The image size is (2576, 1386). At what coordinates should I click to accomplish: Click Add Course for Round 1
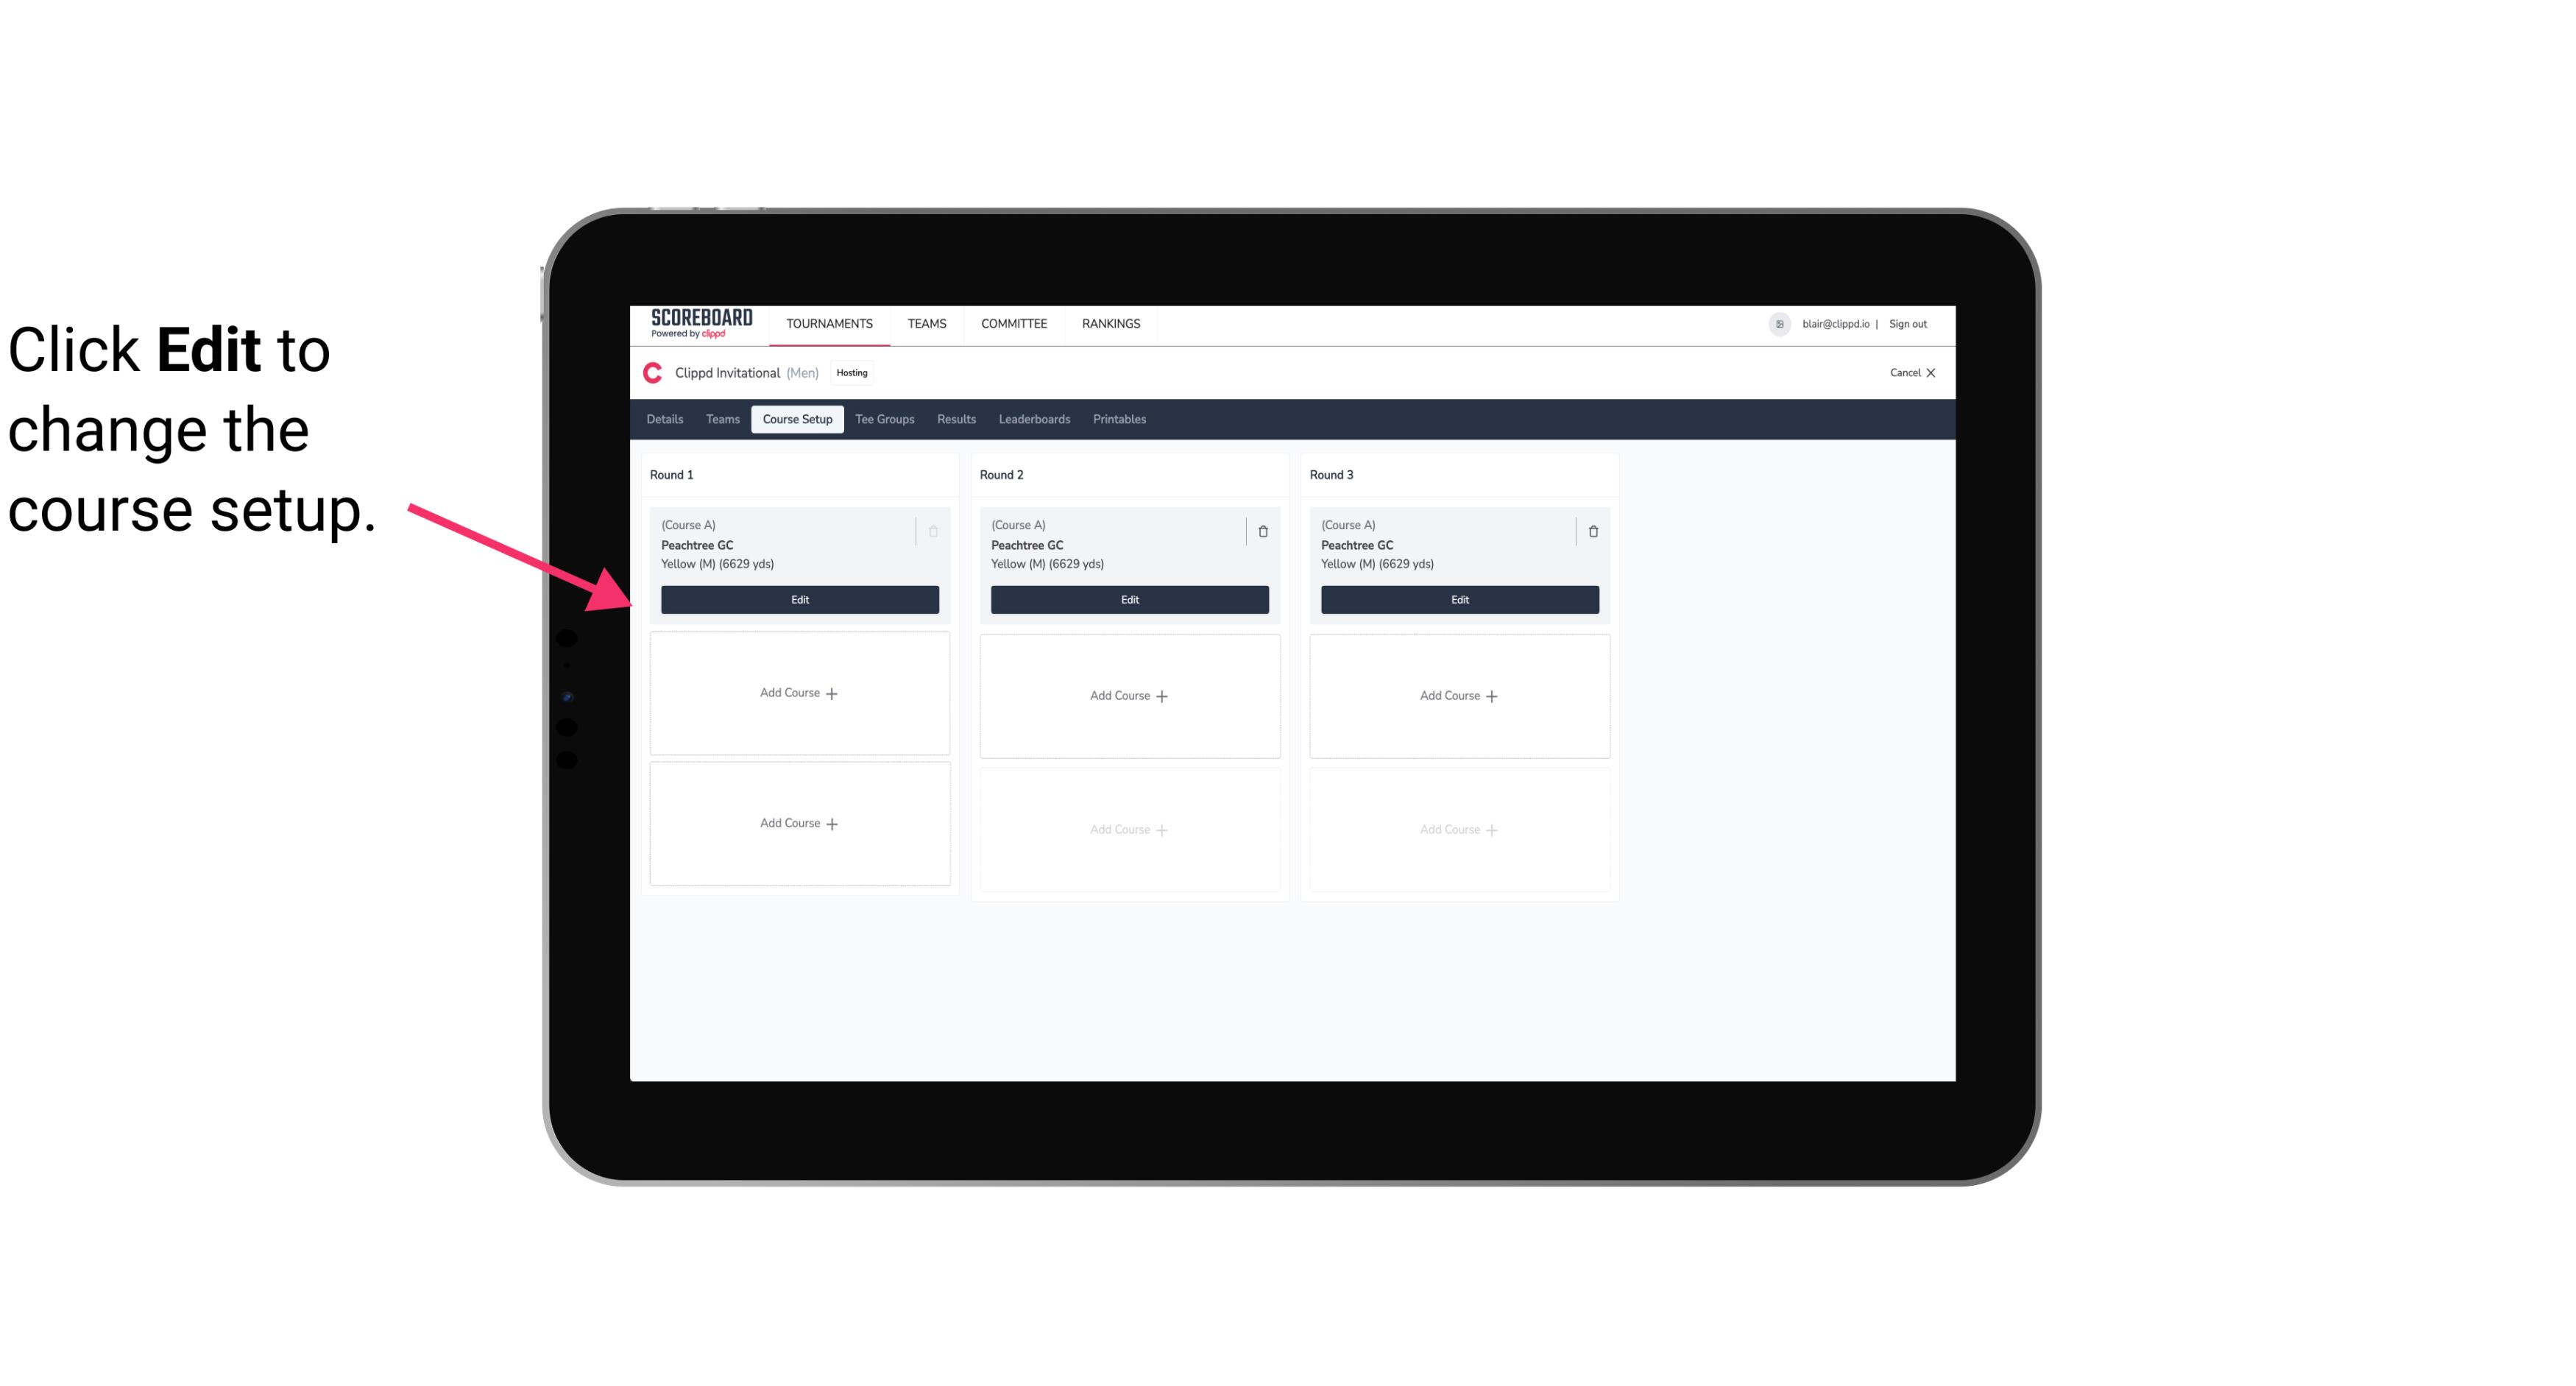(799, 693)
